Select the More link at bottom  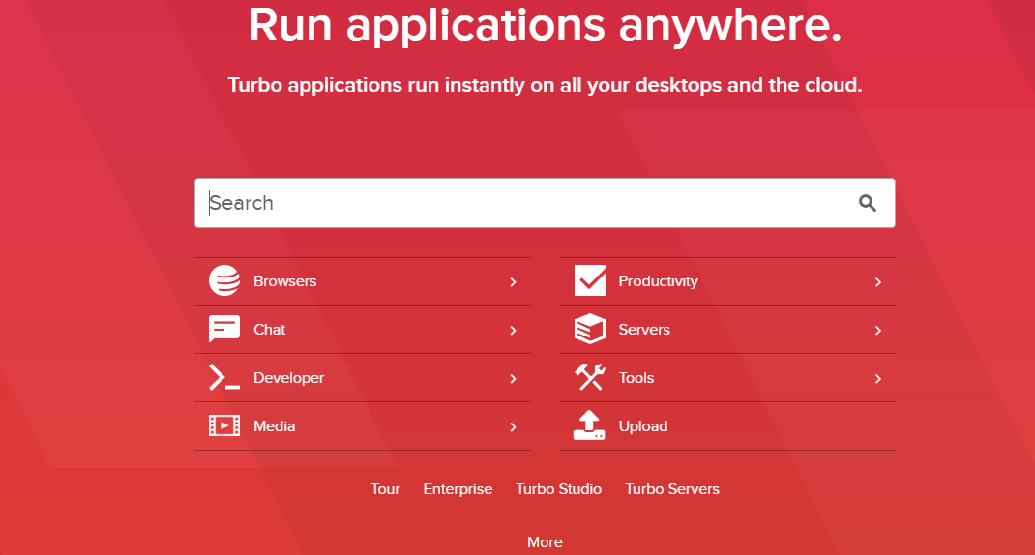pos(545,542)
